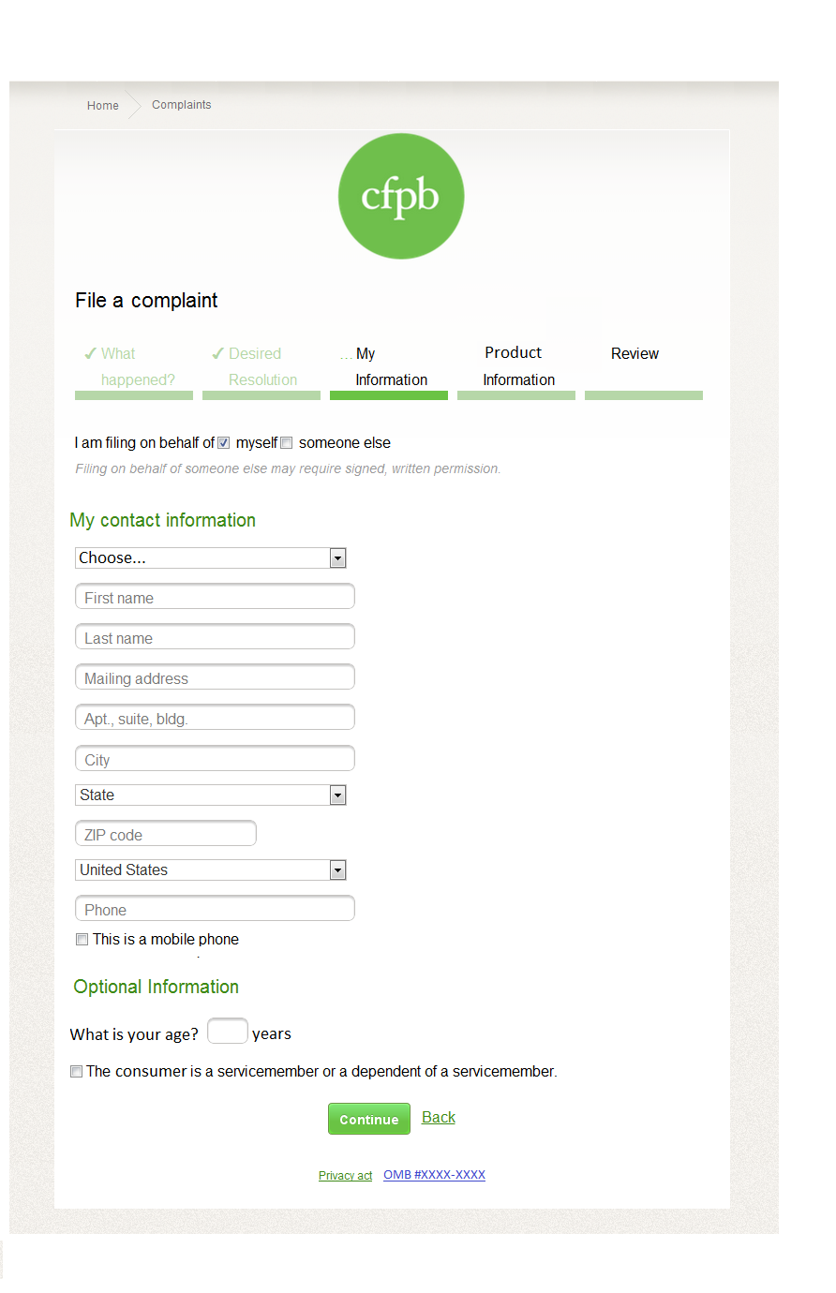The width and height of the screenshot is (836, 1293).
Task: Click the First name input field
Action: point(215,598)
